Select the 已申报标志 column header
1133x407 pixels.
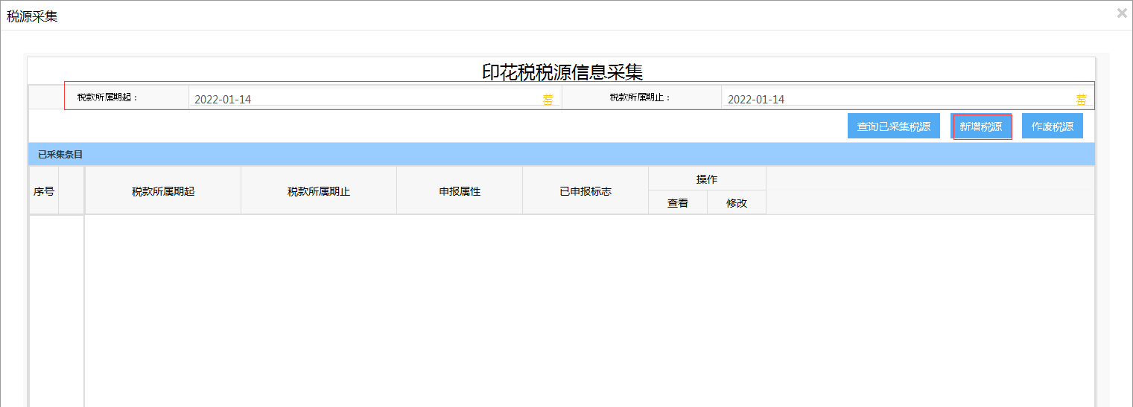[x=585, y=191]
